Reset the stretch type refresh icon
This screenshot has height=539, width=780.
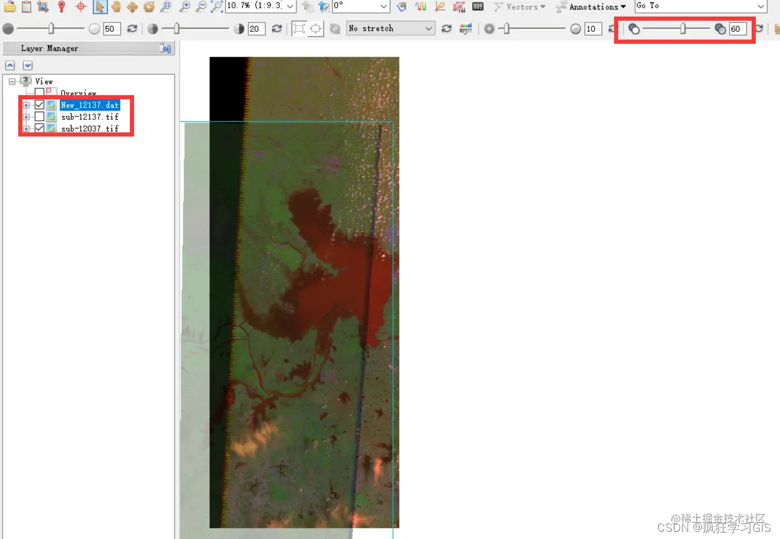point(446,28)
